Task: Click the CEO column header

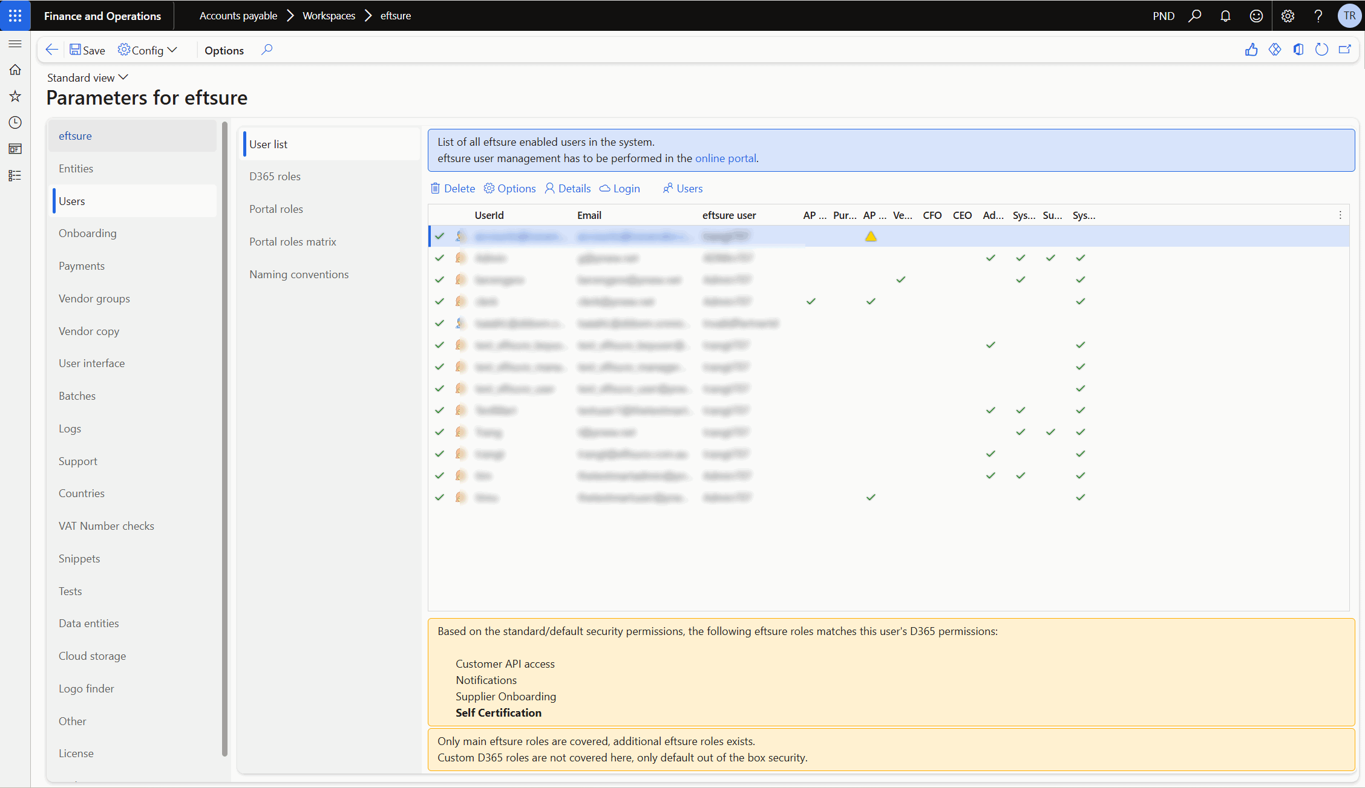Action: (962, 215)
